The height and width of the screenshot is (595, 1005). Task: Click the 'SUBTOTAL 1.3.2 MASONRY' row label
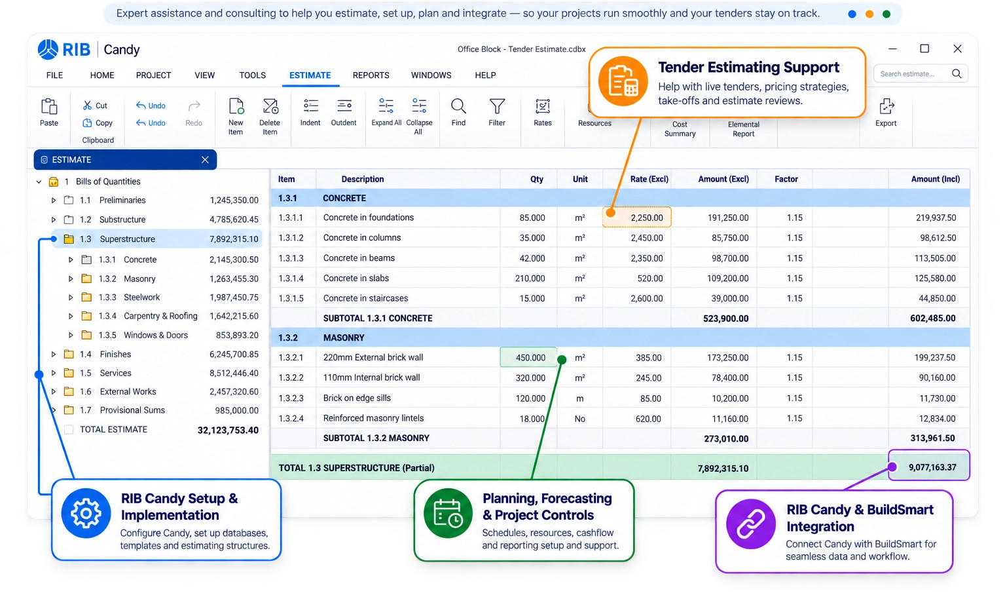(x=376, y=438)
